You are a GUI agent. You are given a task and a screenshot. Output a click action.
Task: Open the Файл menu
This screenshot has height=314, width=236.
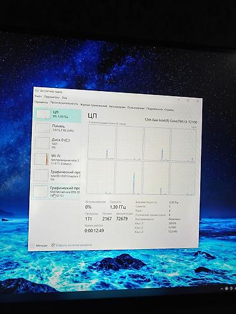(x=38, y=96)
